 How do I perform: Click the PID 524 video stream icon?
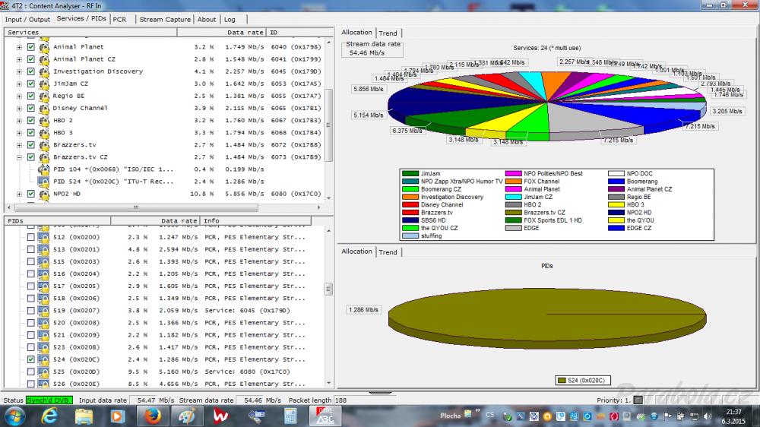click(x=44, y=182)
